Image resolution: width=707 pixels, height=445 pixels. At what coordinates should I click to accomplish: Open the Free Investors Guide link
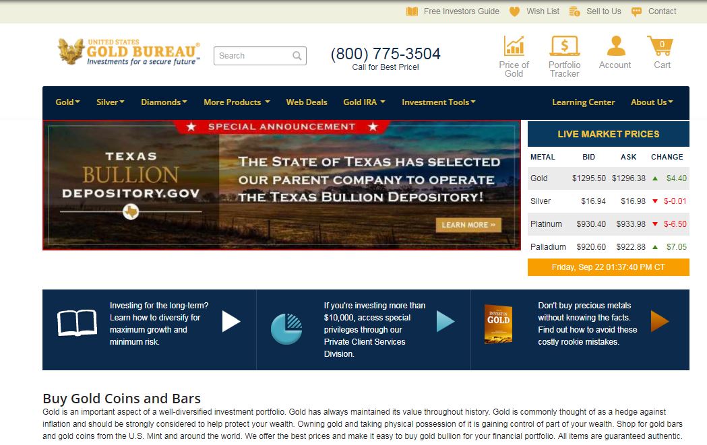pyautogui.click(x=461, y=11)
